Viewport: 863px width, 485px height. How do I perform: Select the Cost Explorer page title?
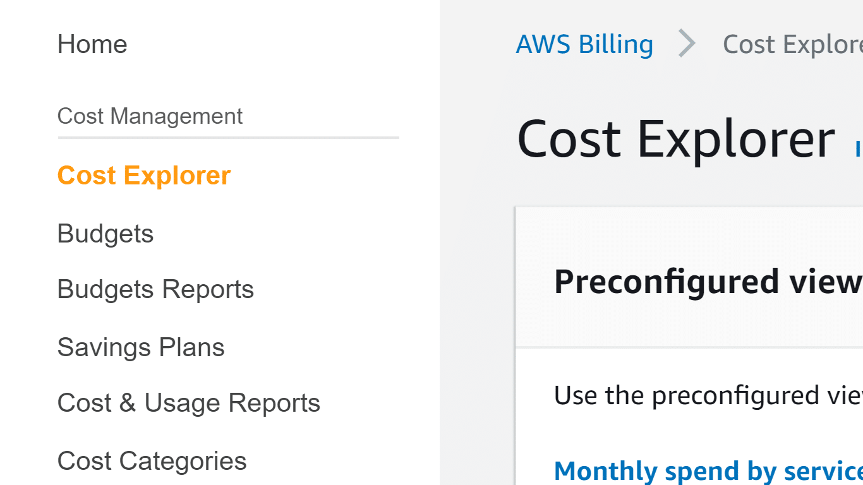(673, 138)
